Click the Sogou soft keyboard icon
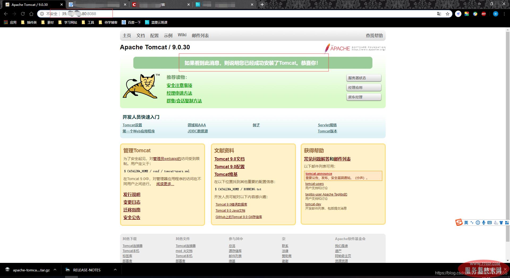The width and height of the screenshot is (510, 278). (490, 223)
